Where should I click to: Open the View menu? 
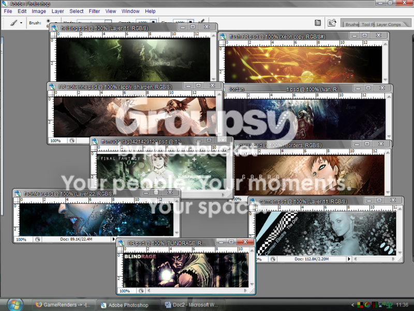pos(111,11)
